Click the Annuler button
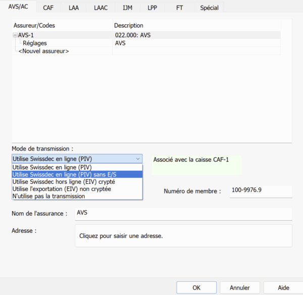This screenshot has width=303, height=295. click(x=239, y=287)
